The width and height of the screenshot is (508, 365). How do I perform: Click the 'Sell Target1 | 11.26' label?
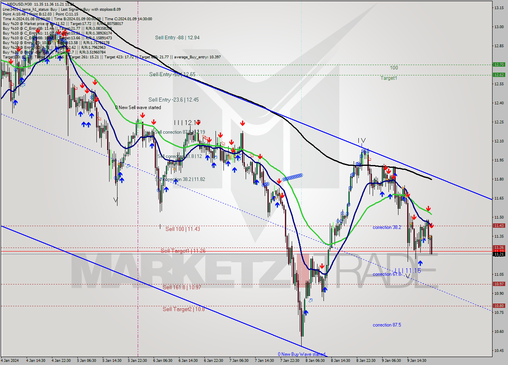[183, 251]
